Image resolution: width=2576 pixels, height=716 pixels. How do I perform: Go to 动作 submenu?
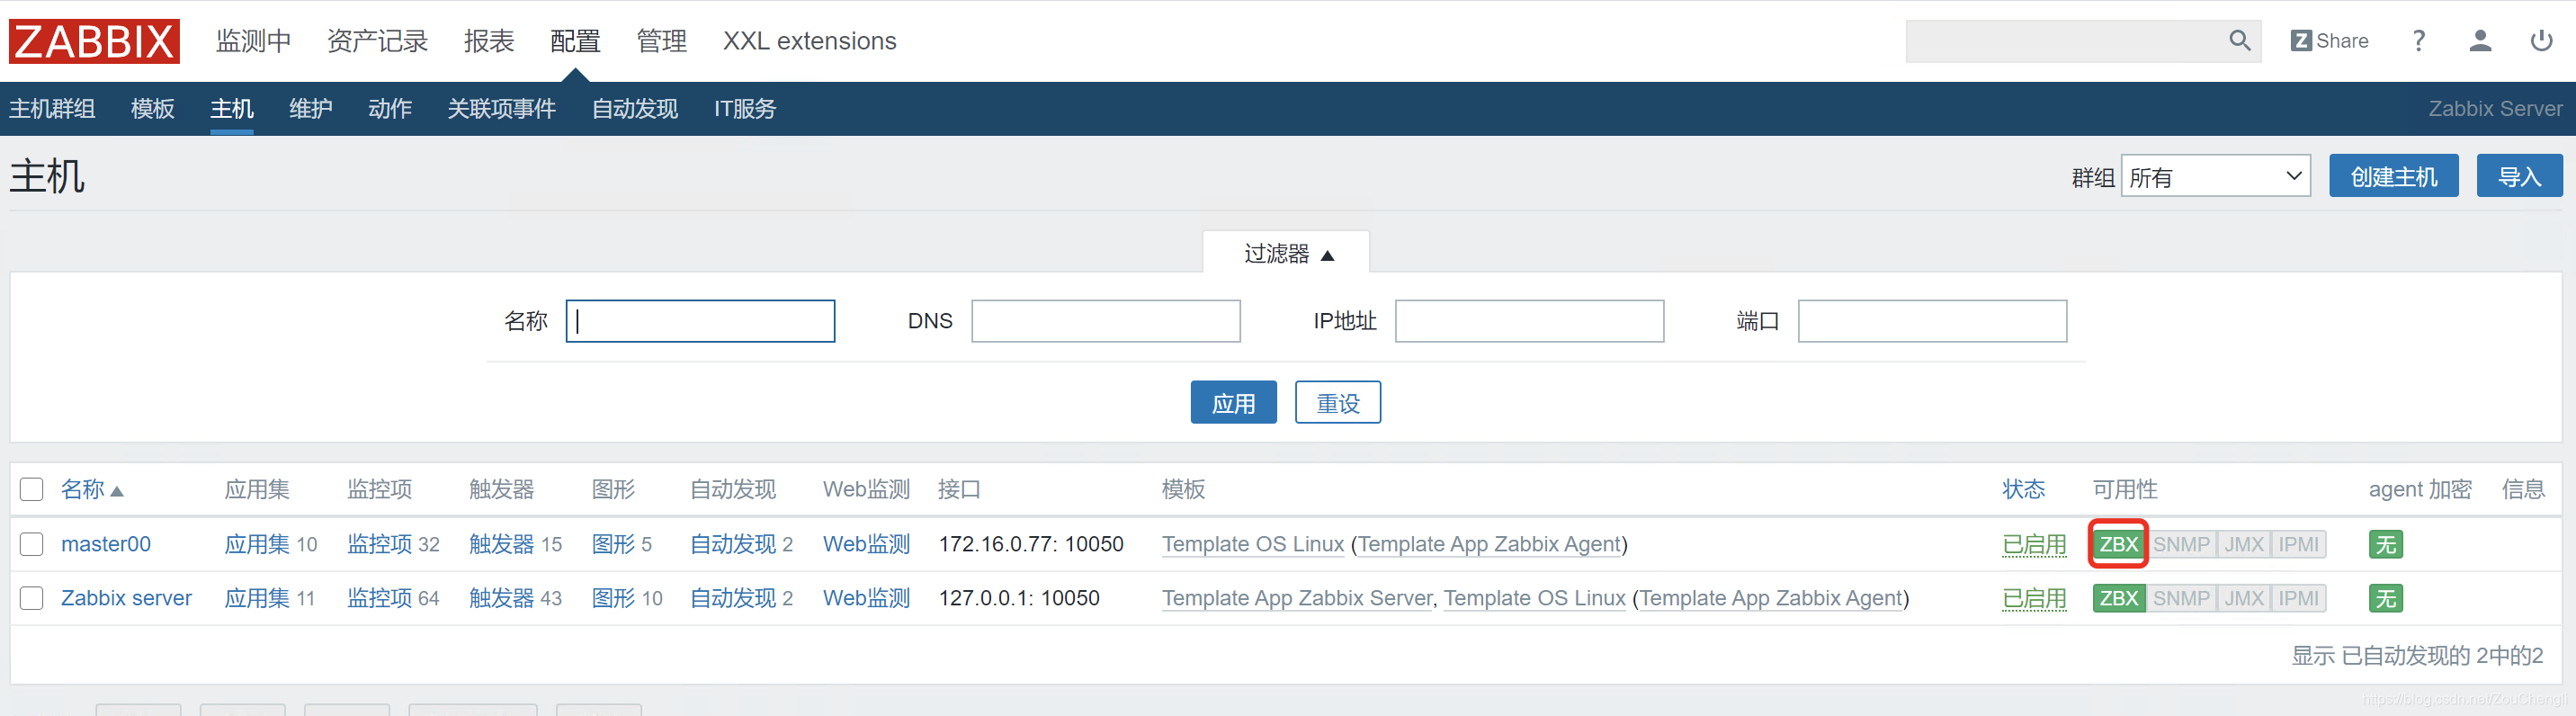pyautogui.click(x=389, y=109)
